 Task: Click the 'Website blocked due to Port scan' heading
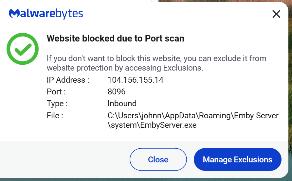(115, 39)
